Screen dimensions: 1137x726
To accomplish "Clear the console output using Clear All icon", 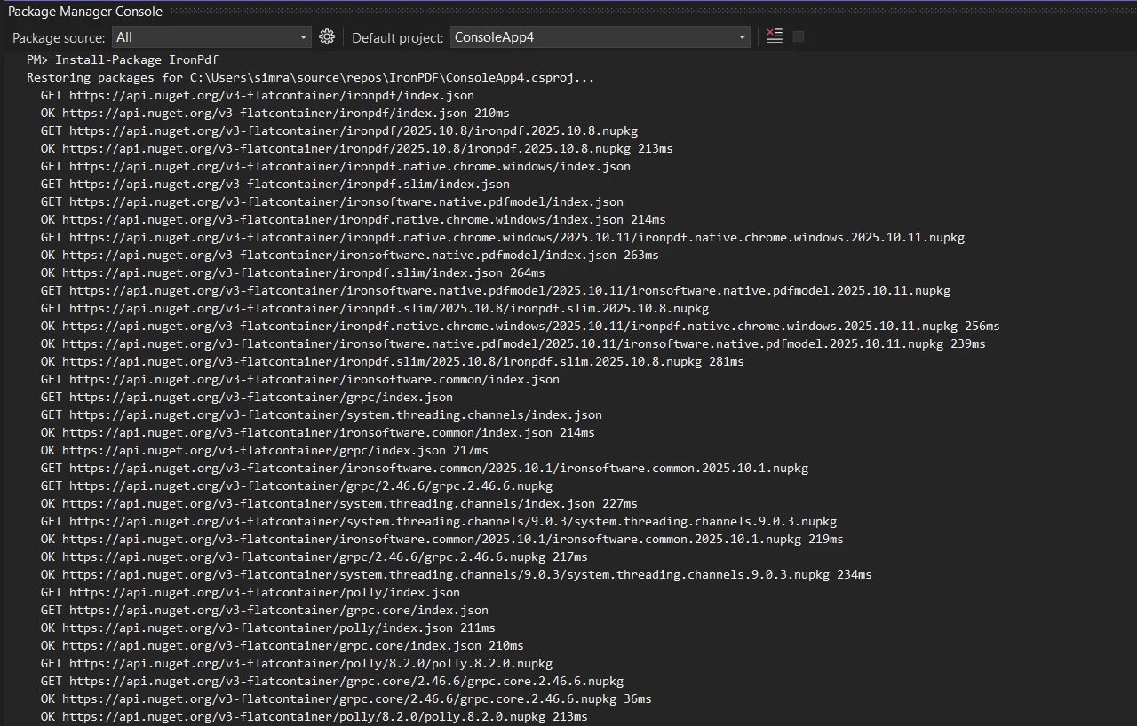I will pos(773,36).
